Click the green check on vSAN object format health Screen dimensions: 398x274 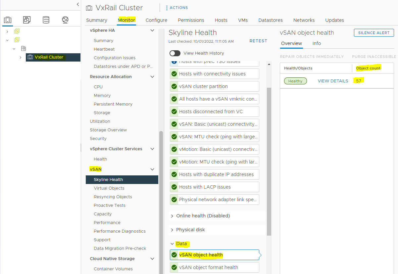(x=174, y=267)
